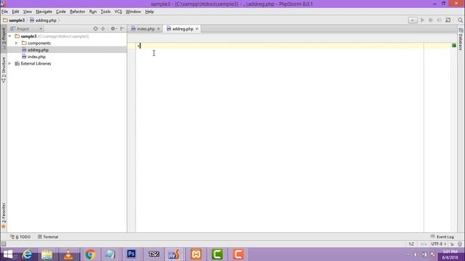Click Listen for debug connections icon
This screenshot has height=261, width=465.
(448, 20)
